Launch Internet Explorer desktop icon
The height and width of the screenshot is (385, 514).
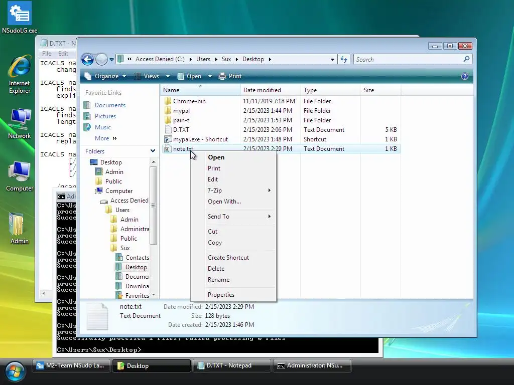click(x=20, y=75)
